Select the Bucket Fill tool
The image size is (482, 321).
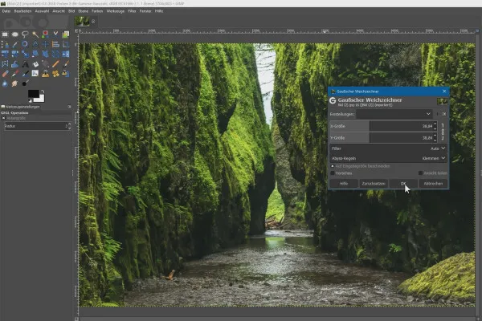tap(35, 64)
